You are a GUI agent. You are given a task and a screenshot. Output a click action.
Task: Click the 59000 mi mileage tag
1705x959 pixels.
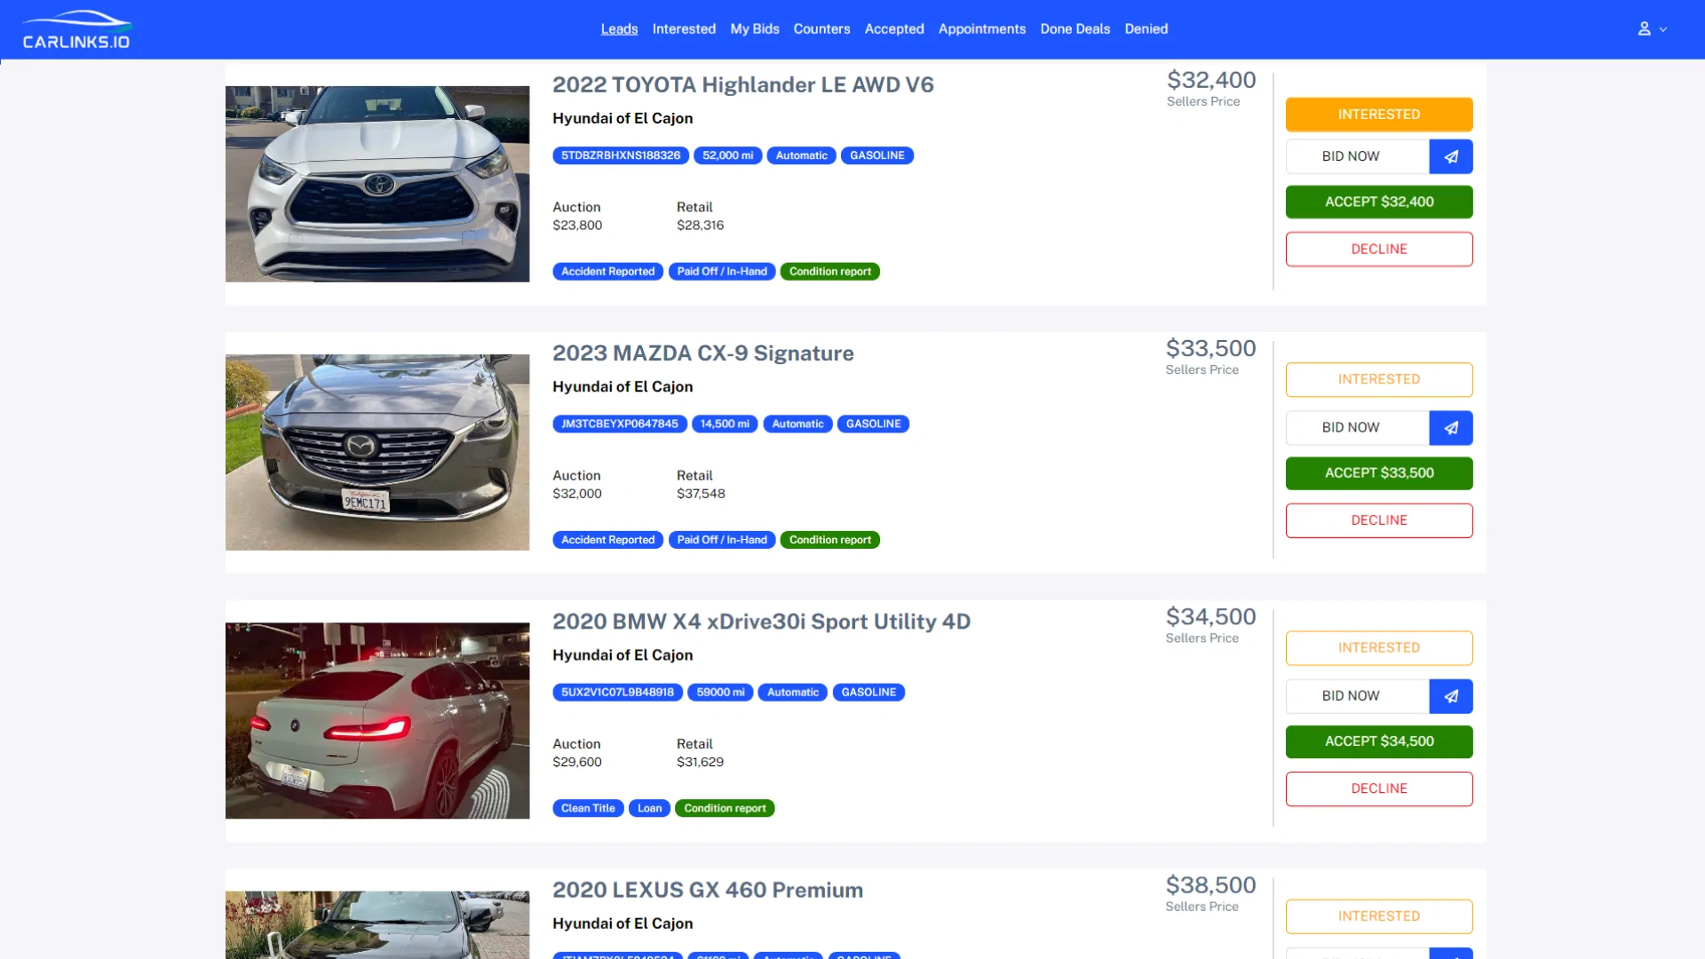(721, 693)
